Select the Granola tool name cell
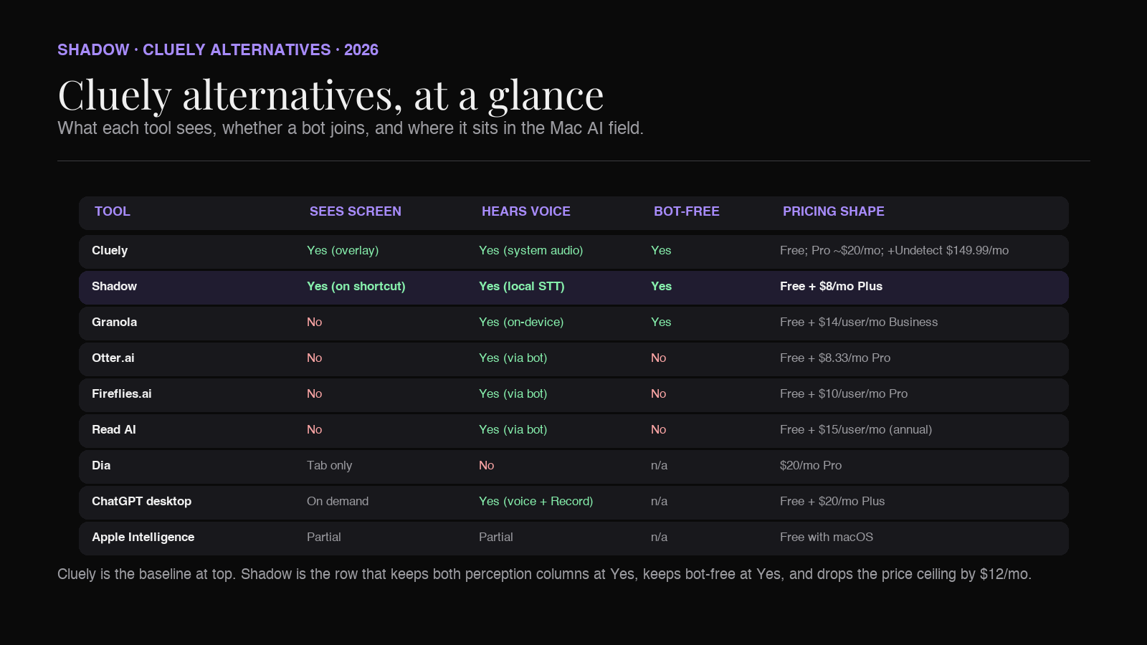1147x645 pixels. [114, 322]
